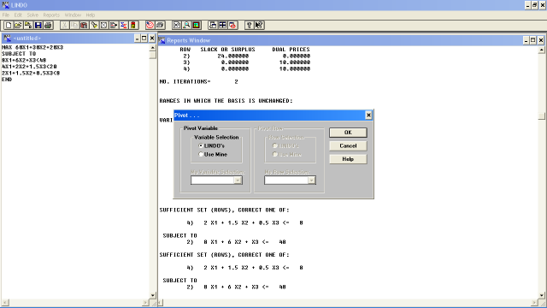The height and width of the screenshot is (308, 547).
Task: Click the View file toolbar icon
Action: tap(28, 25)
